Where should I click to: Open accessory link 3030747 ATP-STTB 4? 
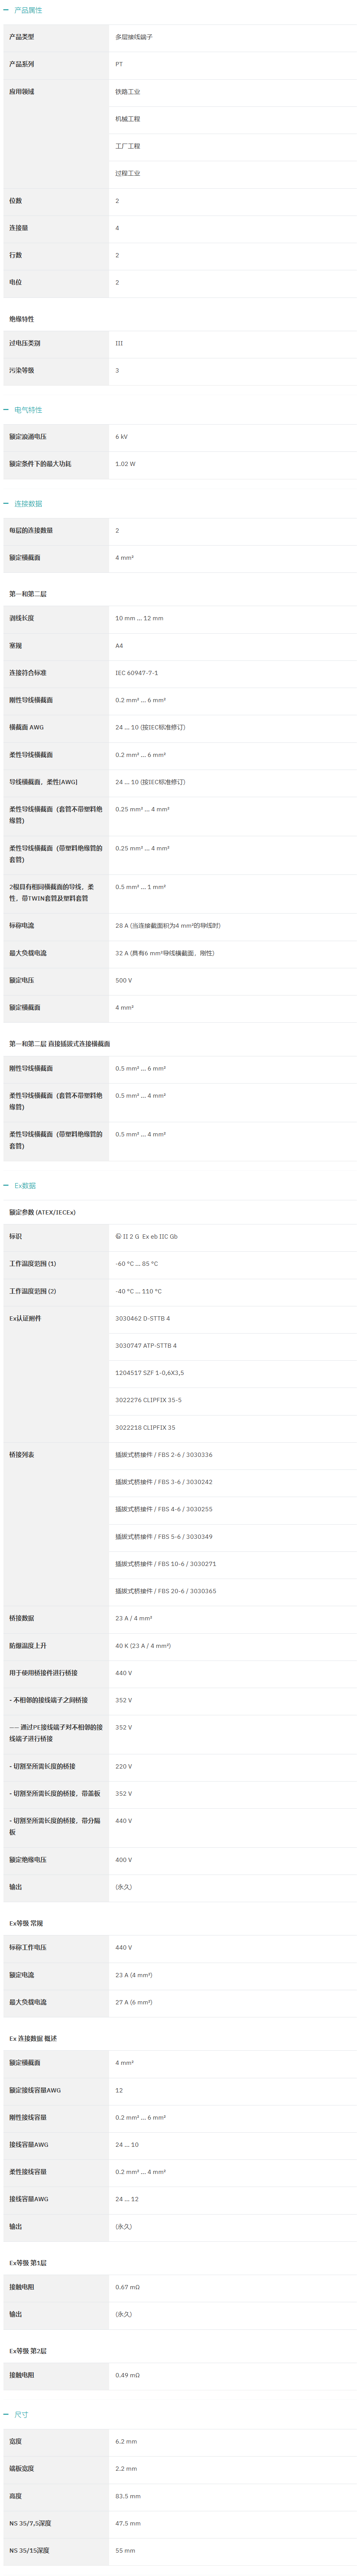tap(145, 1345)
